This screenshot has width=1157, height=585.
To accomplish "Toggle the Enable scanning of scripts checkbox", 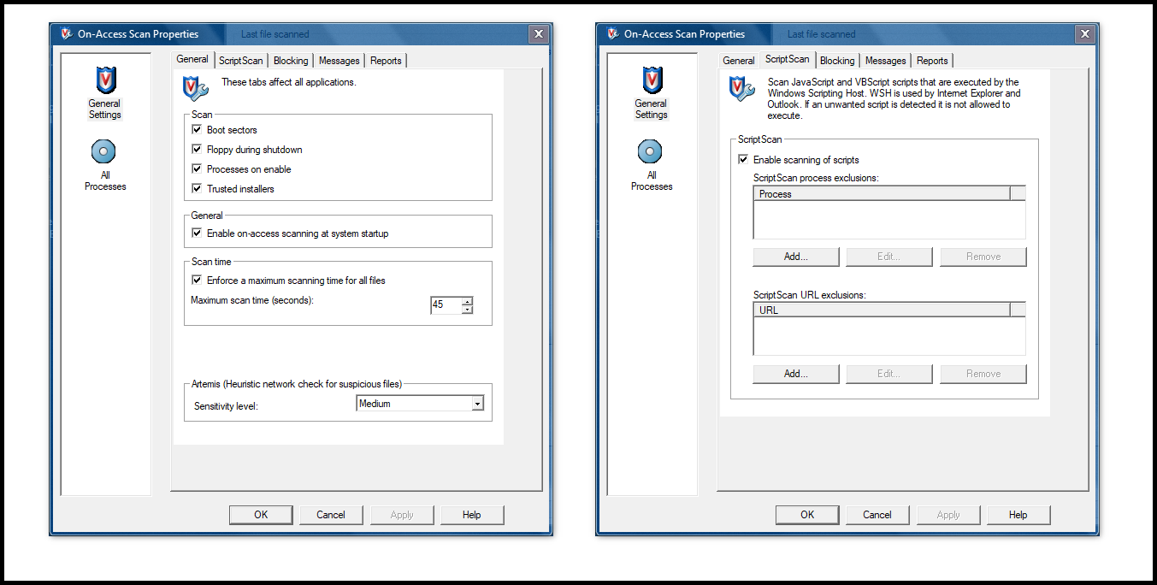I will click(x=743, y=160).
